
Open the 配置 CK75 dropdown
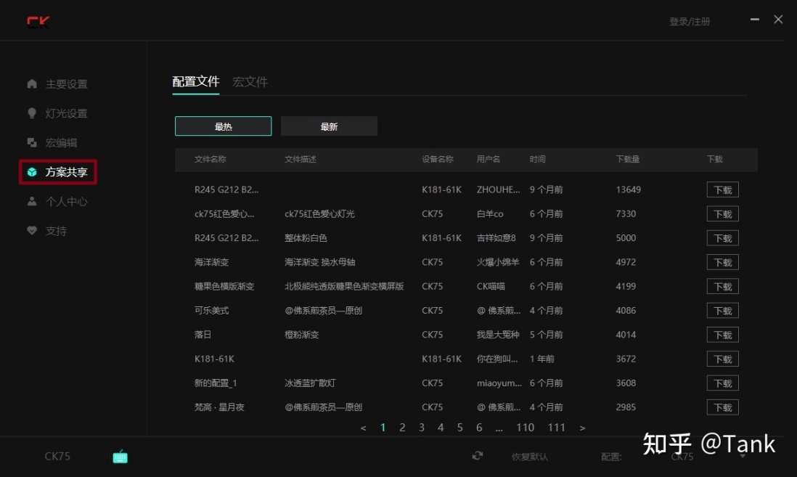pos(709,457)
